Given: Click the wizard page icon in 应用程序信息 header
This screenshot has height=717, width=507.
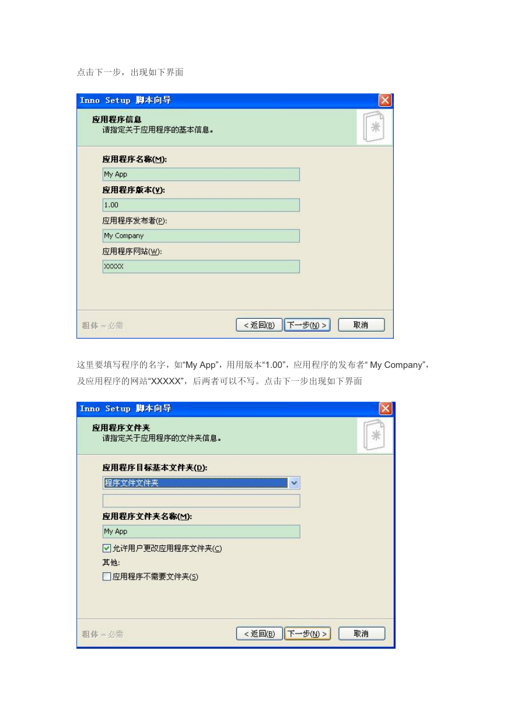Looking at the screenshot, I should [x=374, y=127].
